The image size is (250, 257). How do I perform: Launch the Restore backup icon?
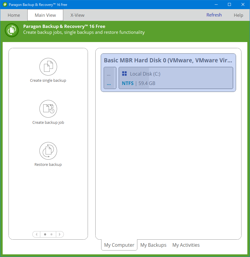[x=48, y=151]
